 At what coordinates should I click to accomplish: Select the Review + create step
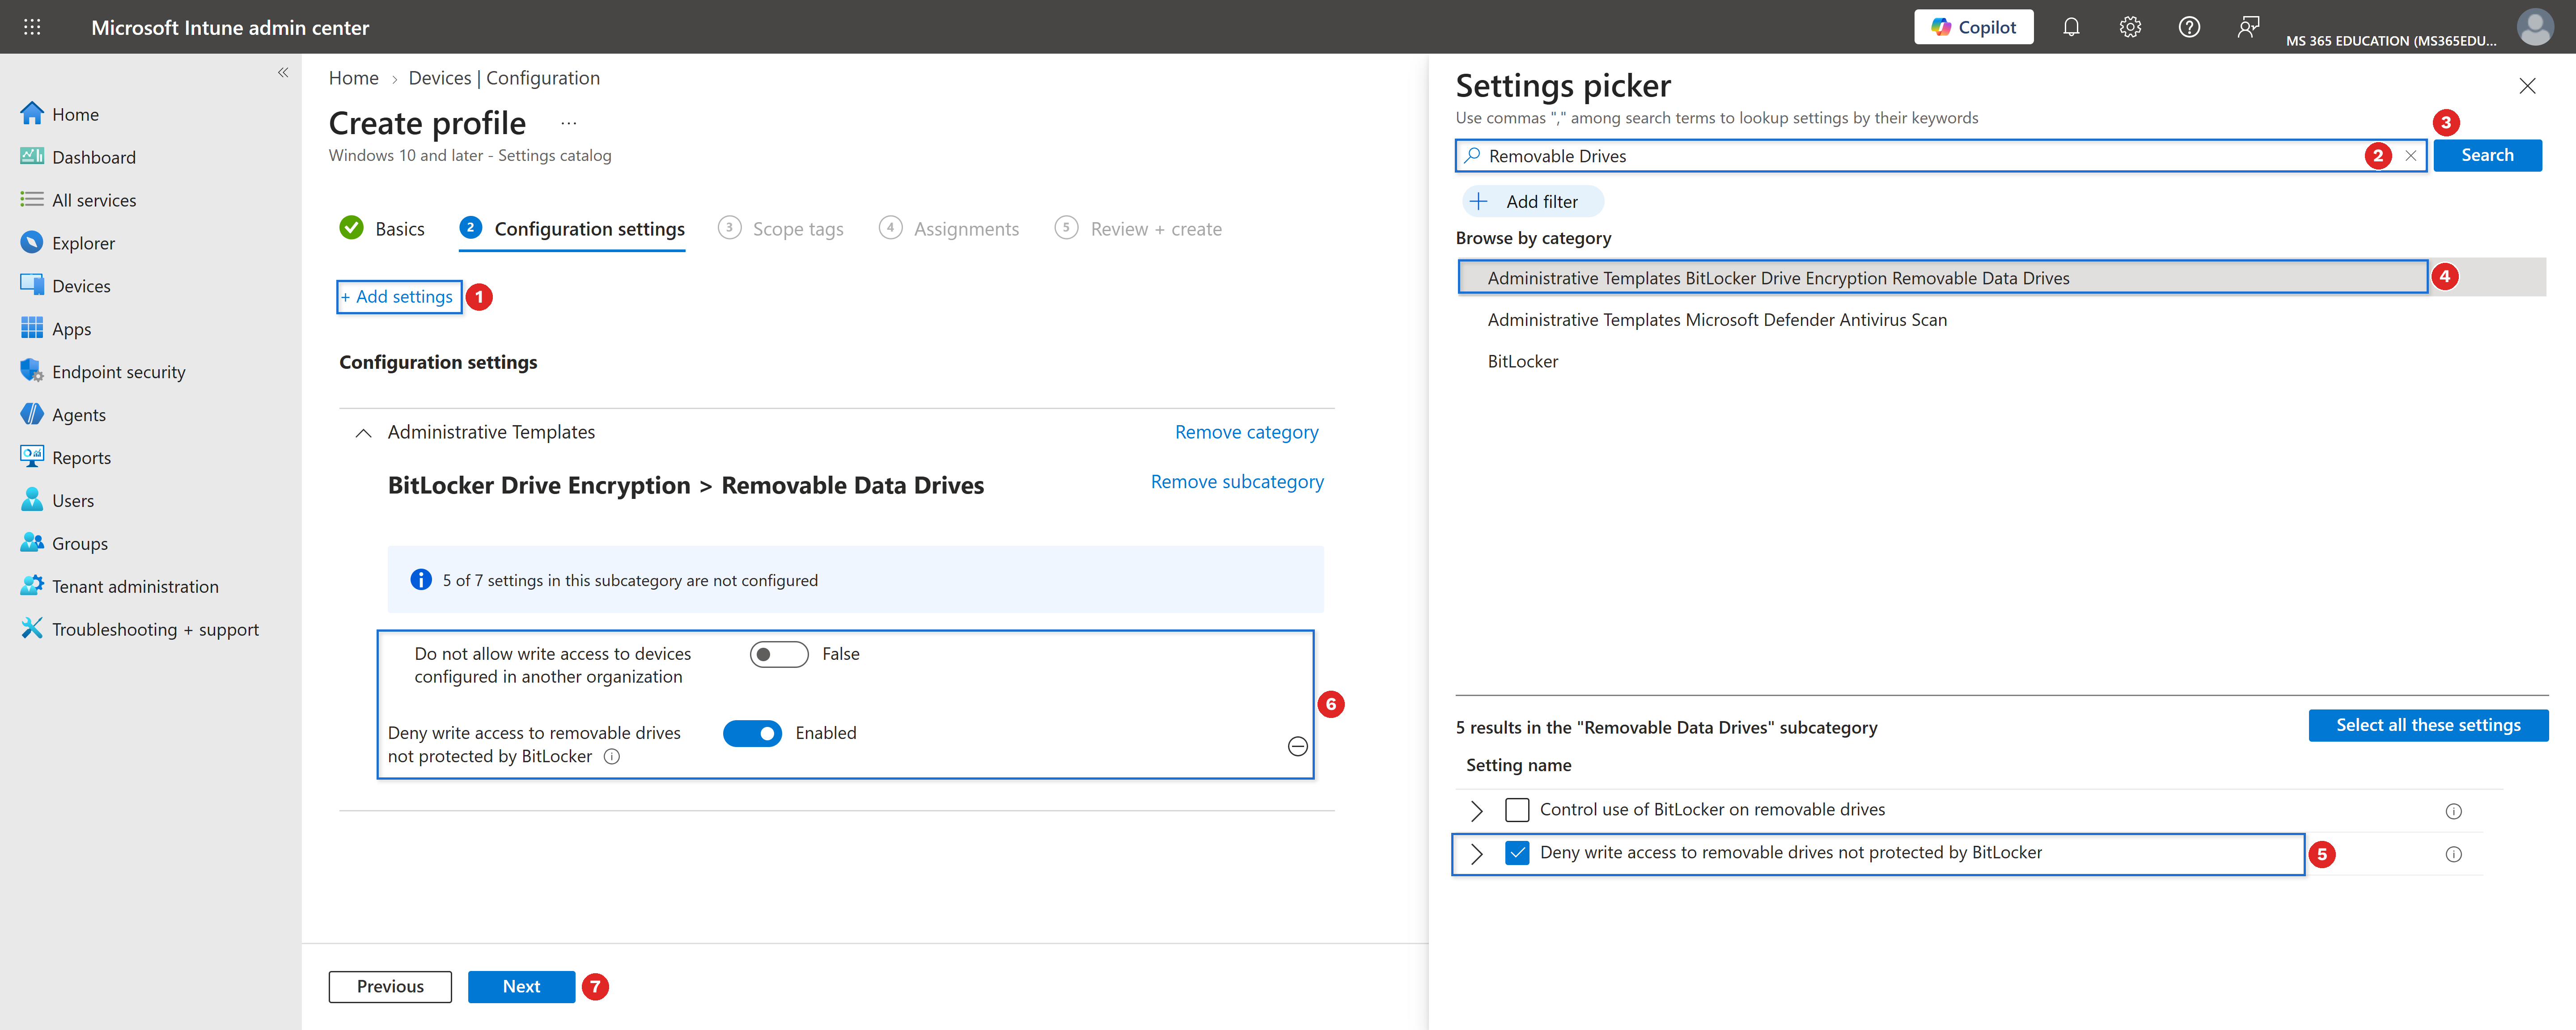pyautogui.click(x=1138, y=229)
